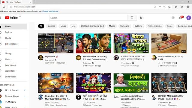The width and height of the screenshot is (192, 108).
Task: Open Your videos in sidebar
Action: [13, 65]
